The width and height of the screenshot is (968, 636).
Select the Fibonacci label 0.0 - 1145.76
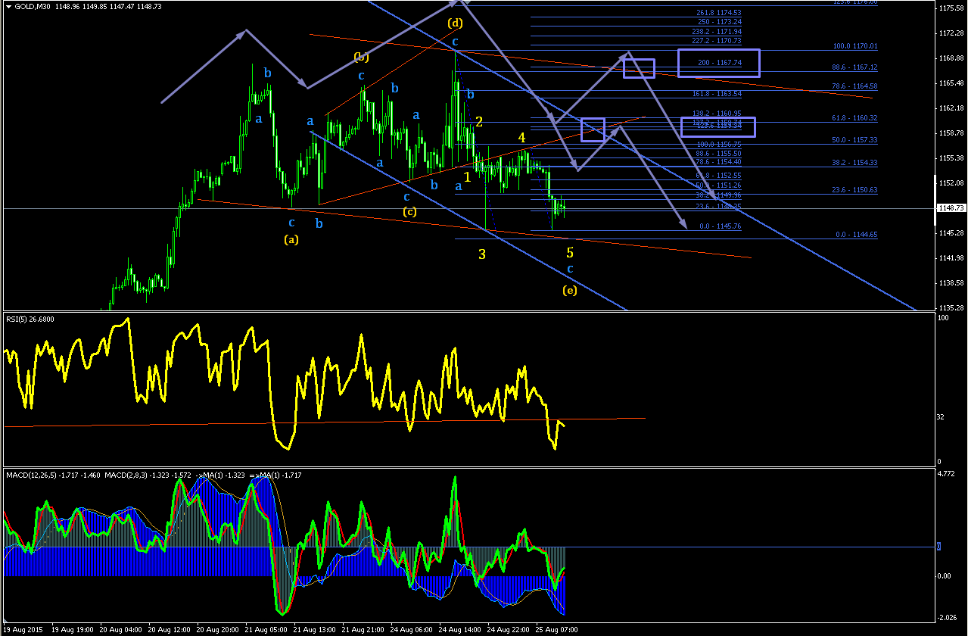pyautogui.click(x=720, y=226)
